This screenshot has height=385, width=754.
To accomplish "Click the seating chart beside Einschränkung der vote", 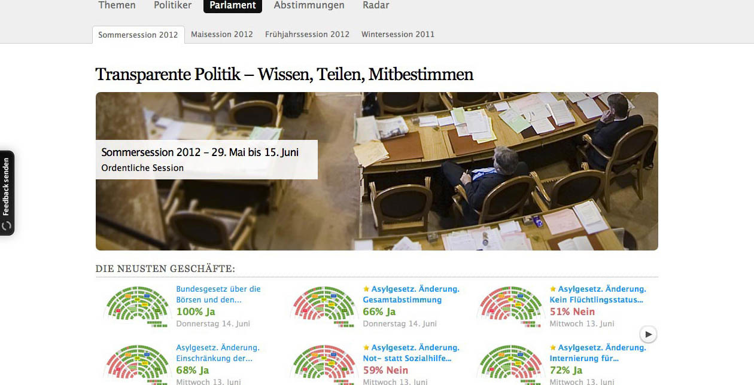I will tap(136, 364).
